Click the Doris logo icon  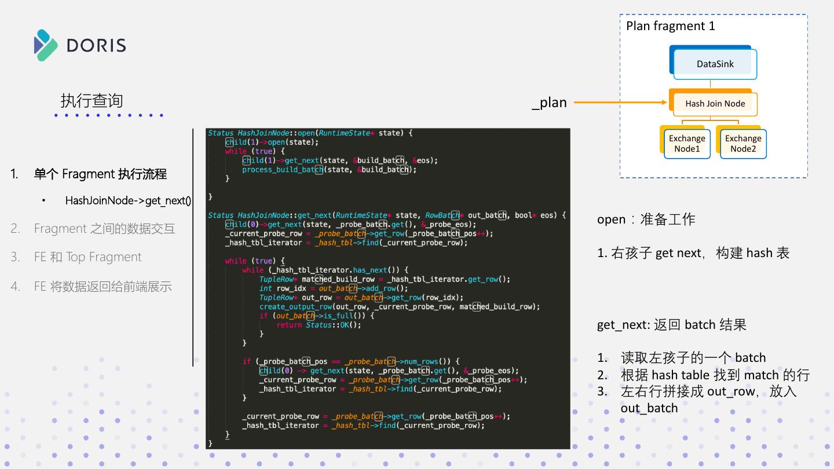pos(46,45)
